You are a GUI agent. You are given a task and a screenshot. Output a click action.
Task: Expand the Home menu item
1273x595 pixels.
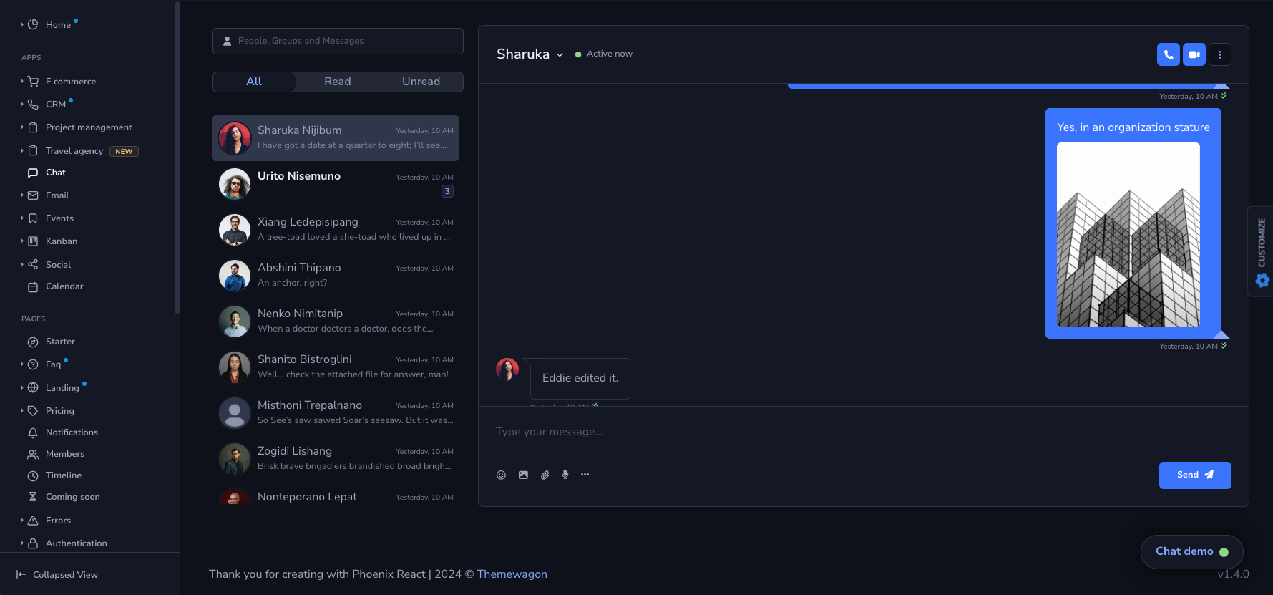click(x=22, y=24)
